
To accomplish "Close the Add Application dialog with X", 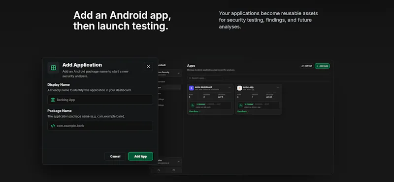I will 148,67.
